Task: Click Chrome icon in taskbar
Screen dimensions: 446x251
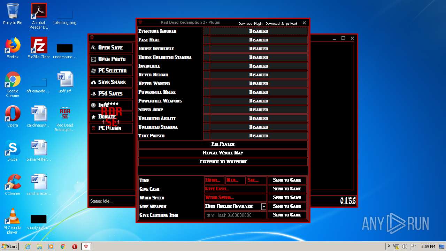Action: pyautogui.click(x=63, y=246)
